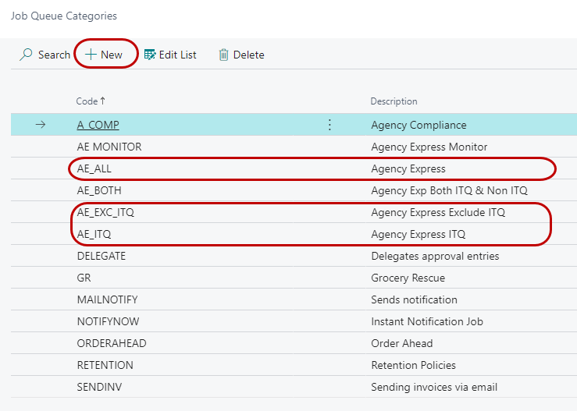The width and height of the screenshot is (577, 411).
Task: Click the New plus icon
Action: (91, 55)
